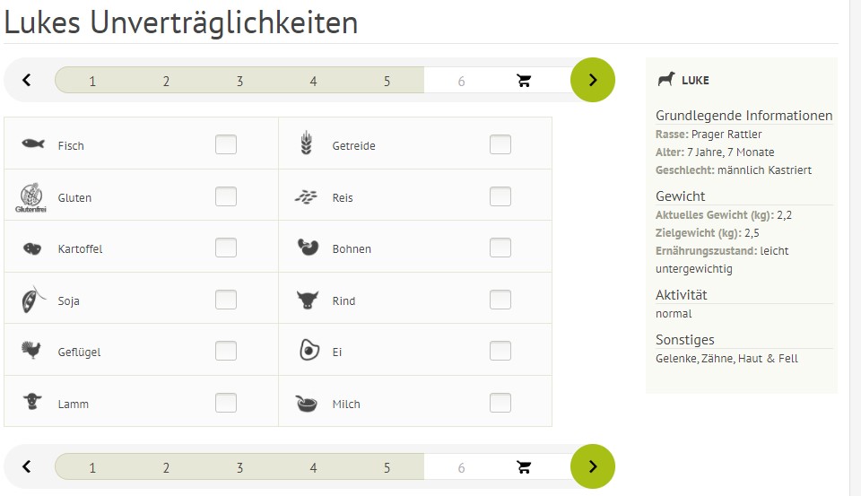Open step 6 in the top progress bar
The width and height of the screenshot is (861, 496).
pyautogui.click(x=461, y=81)
